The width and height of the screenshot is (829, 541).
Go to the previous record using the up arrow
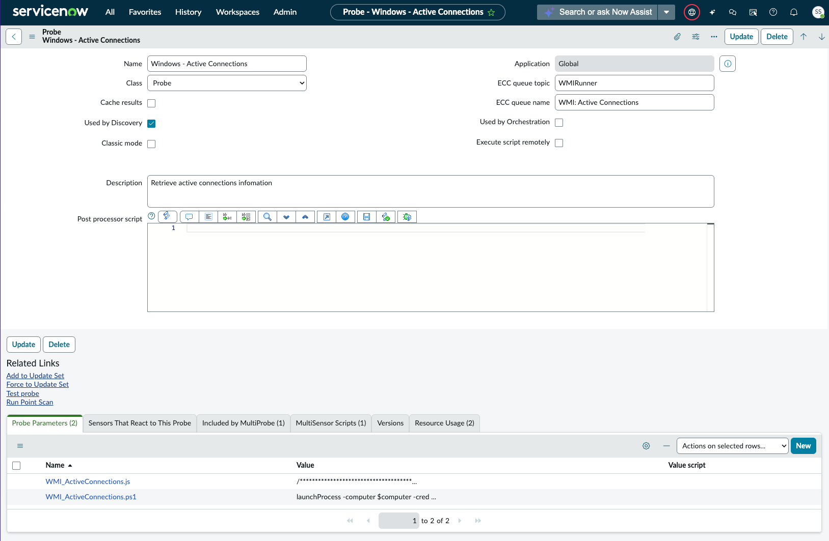pyautogui.click(x=804, y=37)
